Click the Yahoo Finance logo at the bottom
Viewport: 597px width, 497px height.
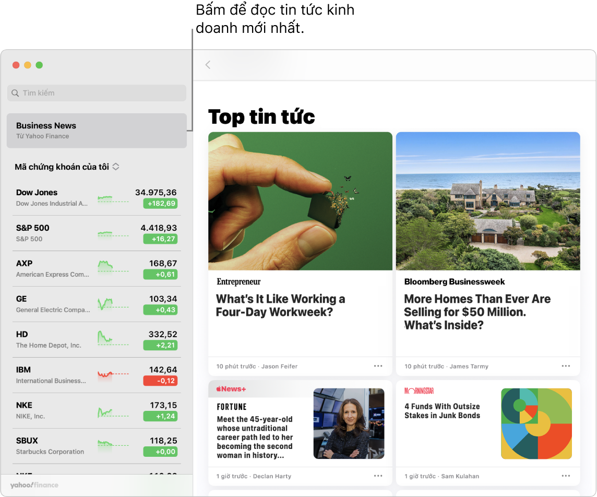[34, 485]
